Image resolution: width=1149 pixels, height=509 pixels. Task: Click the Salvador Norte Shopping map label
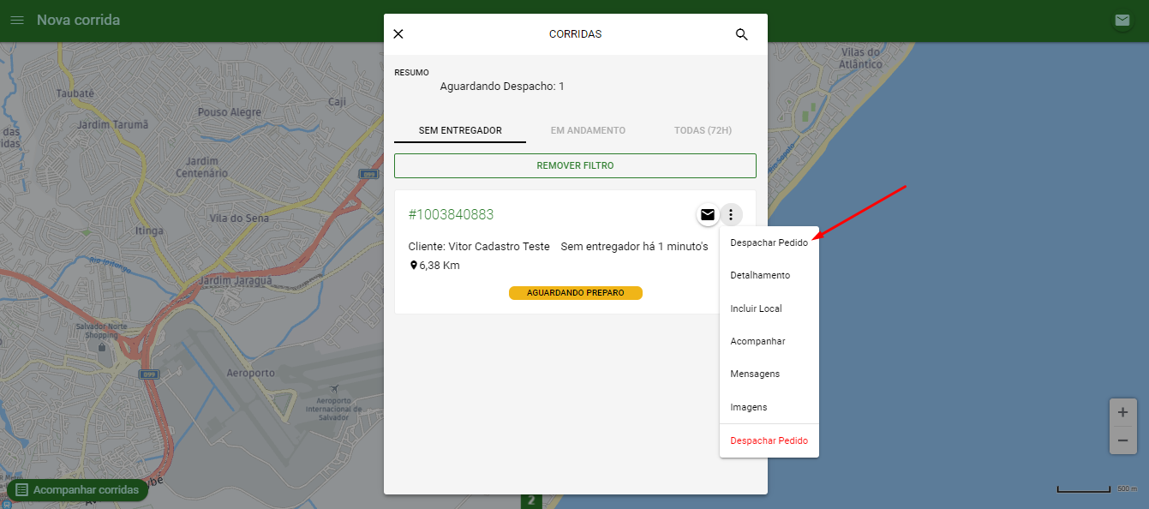102,331
